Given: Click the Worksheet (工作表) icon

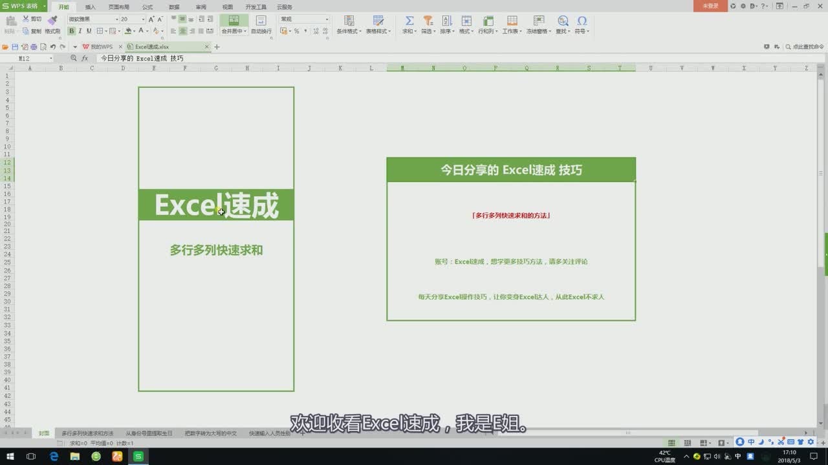Looking at the screenshot, I should tap(512, 21).
